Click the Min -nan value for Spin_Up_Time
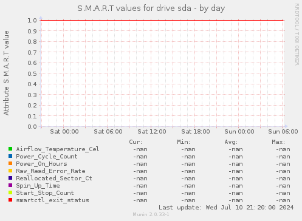Viewport: 302px width, 221px height. 188,186
